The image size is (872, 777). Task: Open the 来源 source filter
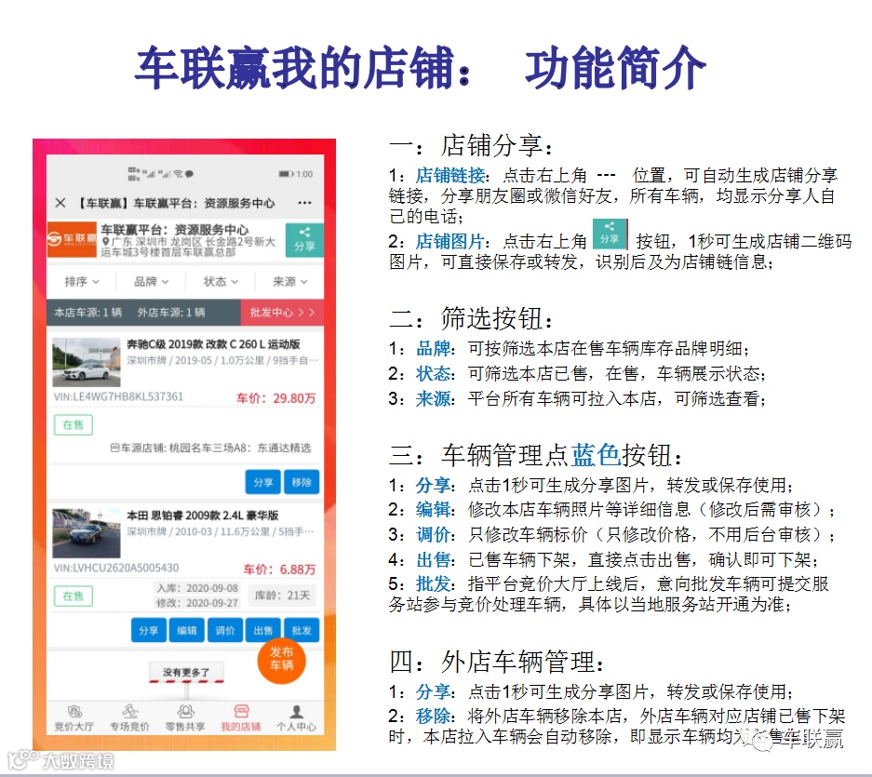coord(289,281)
